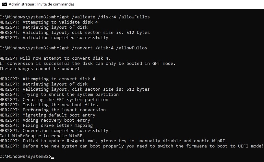Click the Command Prompt icon in title bar
264x162 pixels.
point(4,4)
